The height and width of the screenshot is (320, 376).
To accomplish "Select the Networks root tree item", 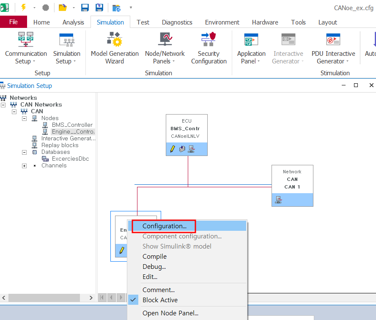I will [23, 98].
